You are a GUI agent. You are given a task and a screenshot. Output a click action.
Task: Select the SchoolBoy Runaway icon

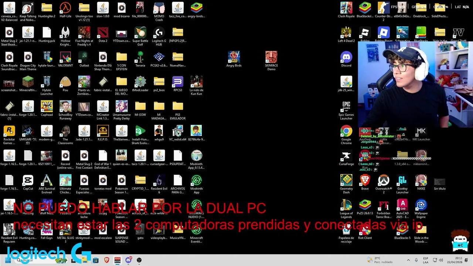pos(65,110)
